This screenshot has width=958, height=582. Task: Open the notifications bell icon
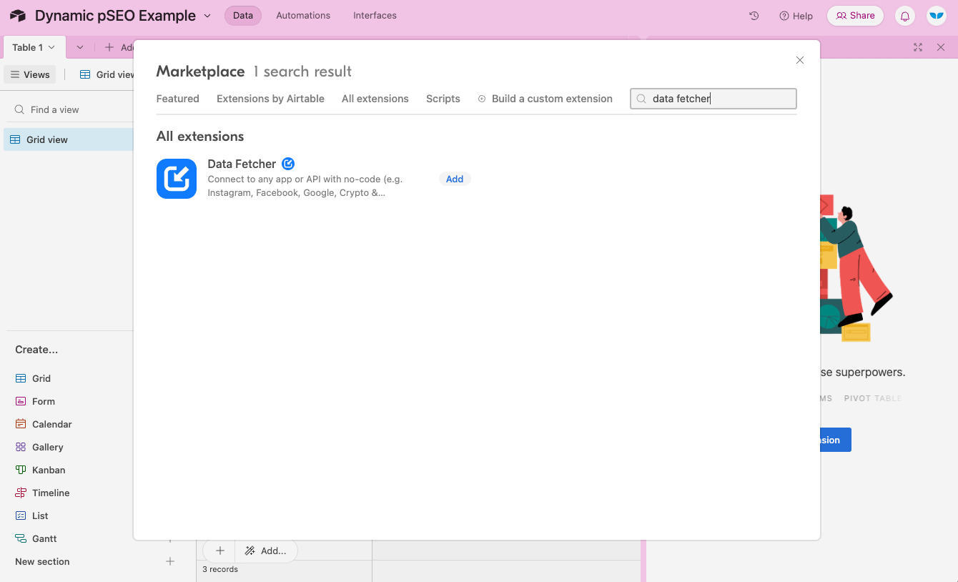[x=904, y=16]
